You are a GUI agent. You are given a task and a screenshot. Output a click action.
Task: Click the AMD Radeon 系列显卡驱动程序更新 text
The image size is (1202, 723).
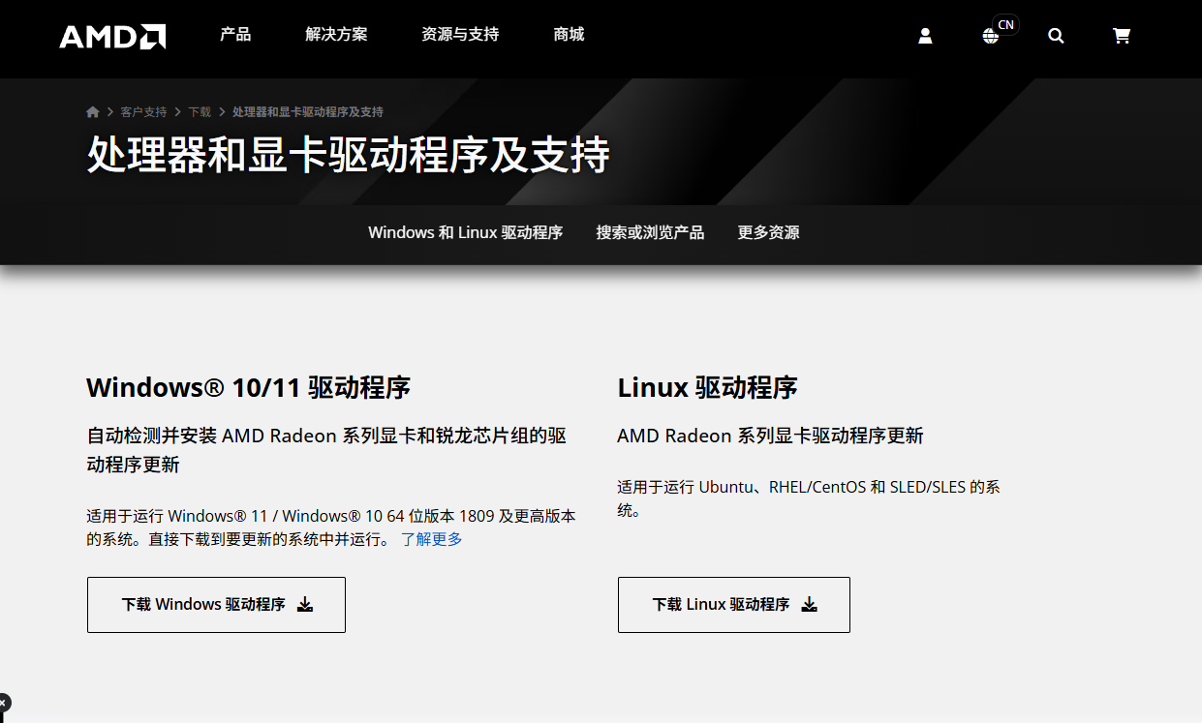770,436
